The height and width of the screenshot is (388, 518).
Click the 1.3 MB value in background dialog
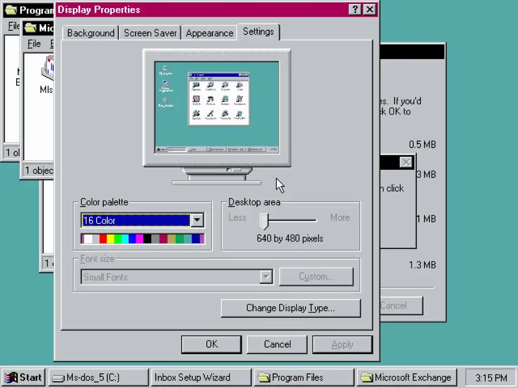(422, 265)
